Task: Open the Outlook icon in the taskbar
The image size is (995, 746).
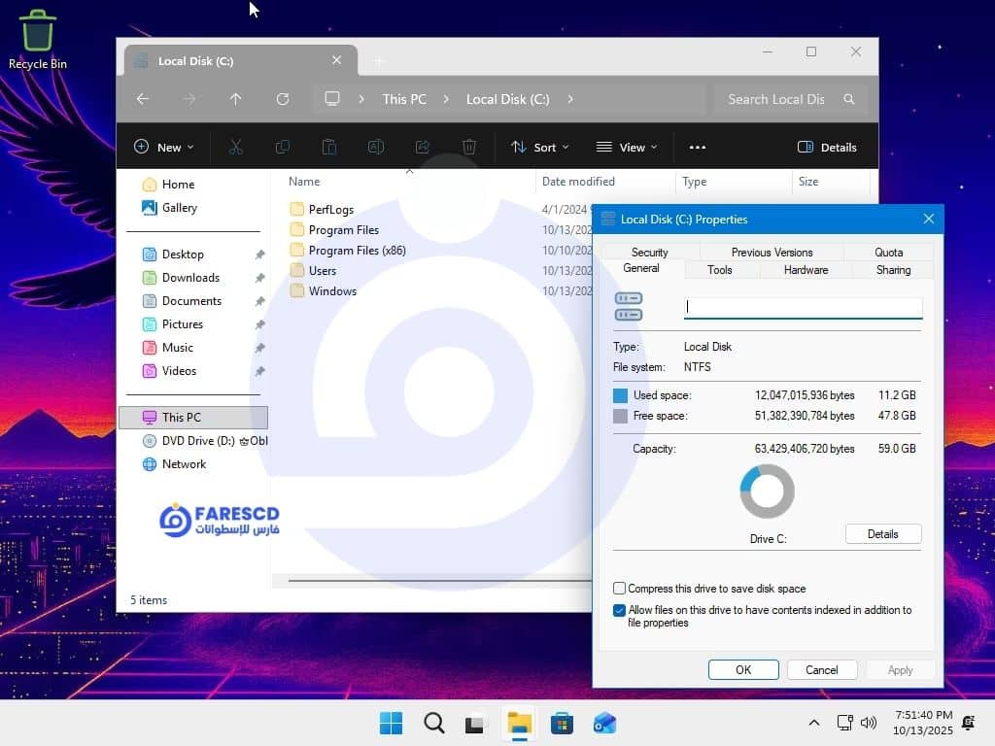Action: [x=604, y=724]
